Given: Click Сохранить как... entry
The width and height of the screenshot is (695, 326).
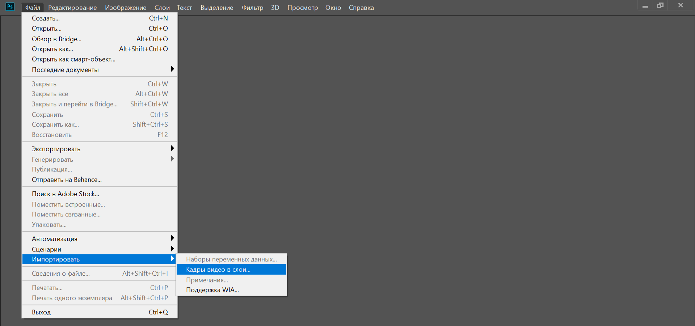Looking at the screenshot, I should coord(100,124).
